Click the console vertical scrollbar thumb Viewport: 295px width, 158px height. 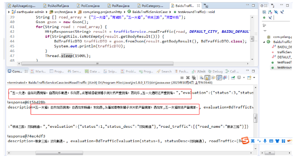click(255, 118)
